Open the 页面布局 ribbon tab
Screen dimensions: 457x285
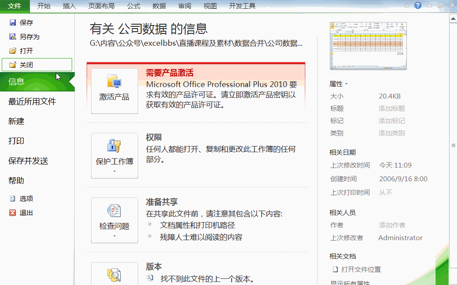coord(102,6)
